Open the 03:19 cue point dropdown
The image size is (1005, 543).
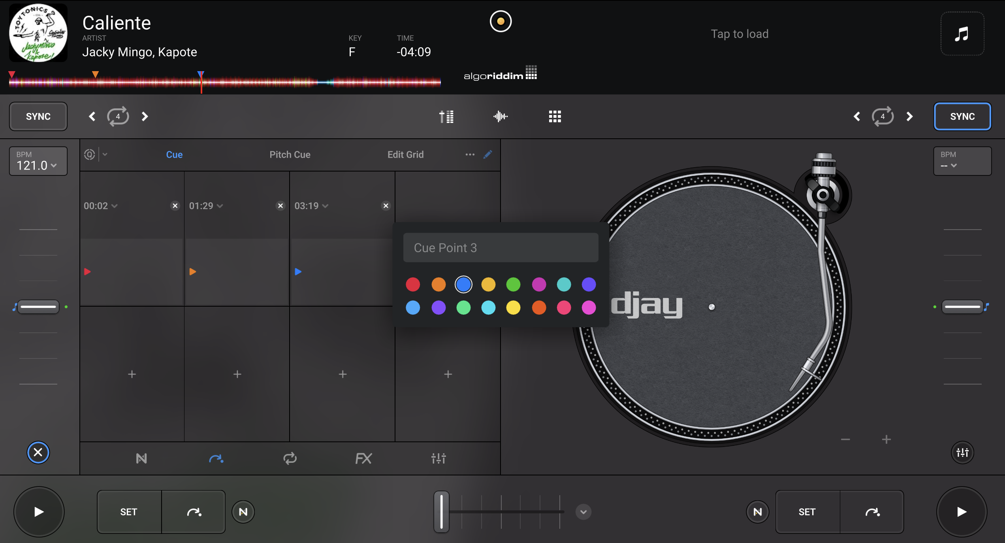[311, 206]
